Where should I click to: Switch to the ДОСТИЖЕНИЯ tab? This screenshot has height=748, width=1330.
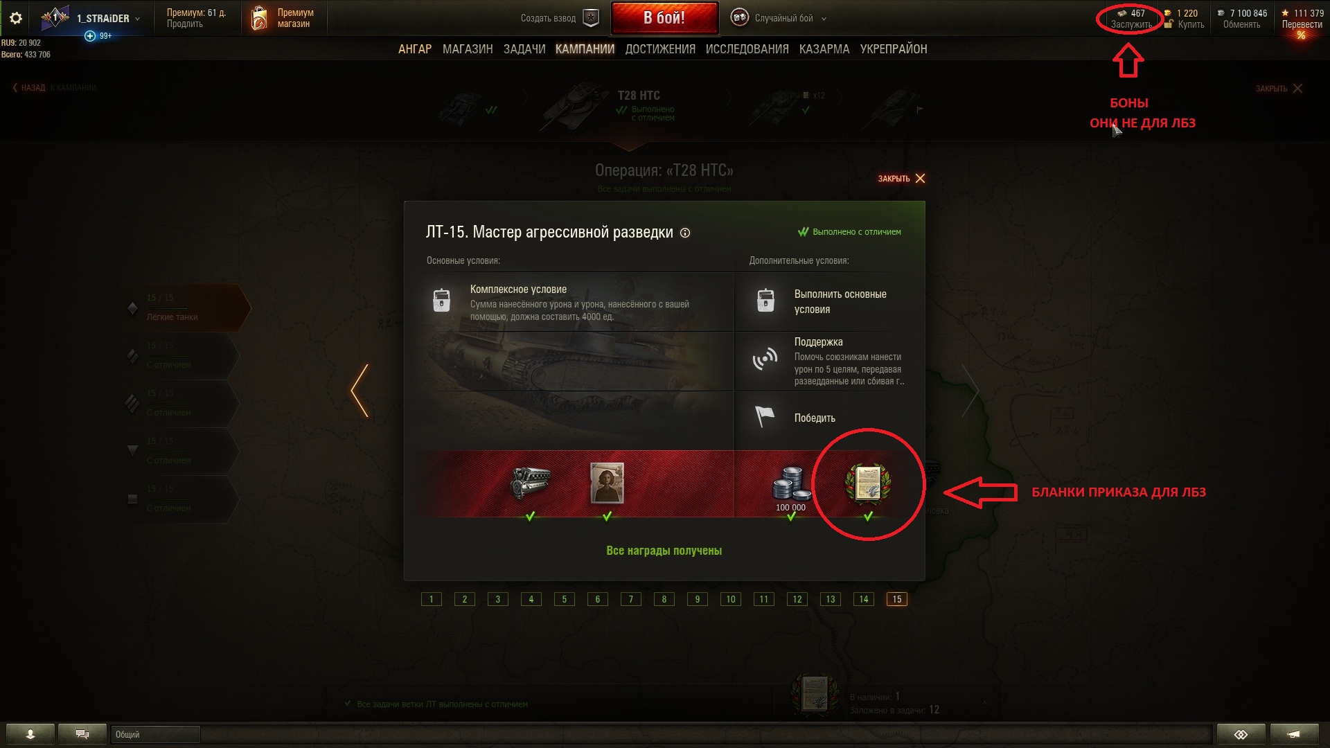(660, 49)
